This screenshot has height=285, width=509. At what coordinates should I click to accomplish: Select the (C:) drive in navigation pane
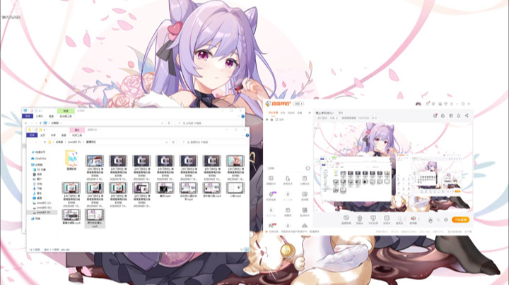tap(42, 202)
